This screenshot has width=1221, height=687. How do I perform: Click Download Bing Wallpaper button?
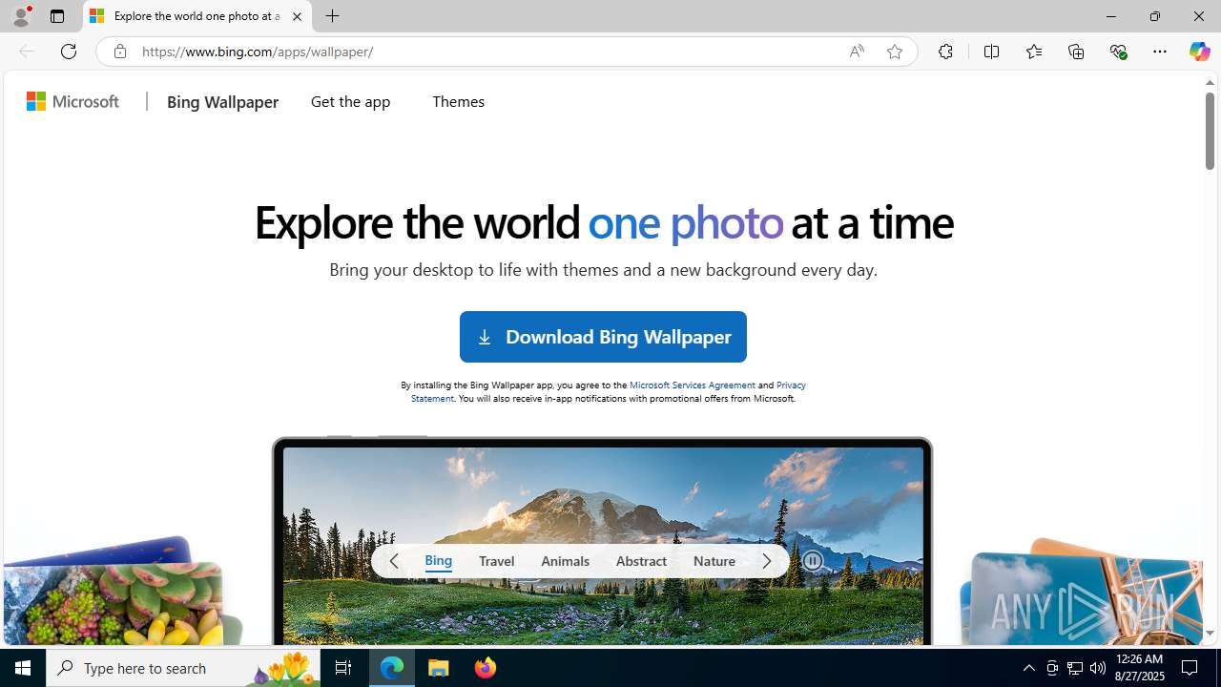pos(603,337)
